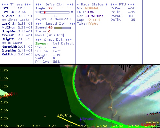Click the 1.50 horizontal axis tick label
This screenshot has height=128, width=160.
click(36, 126)
